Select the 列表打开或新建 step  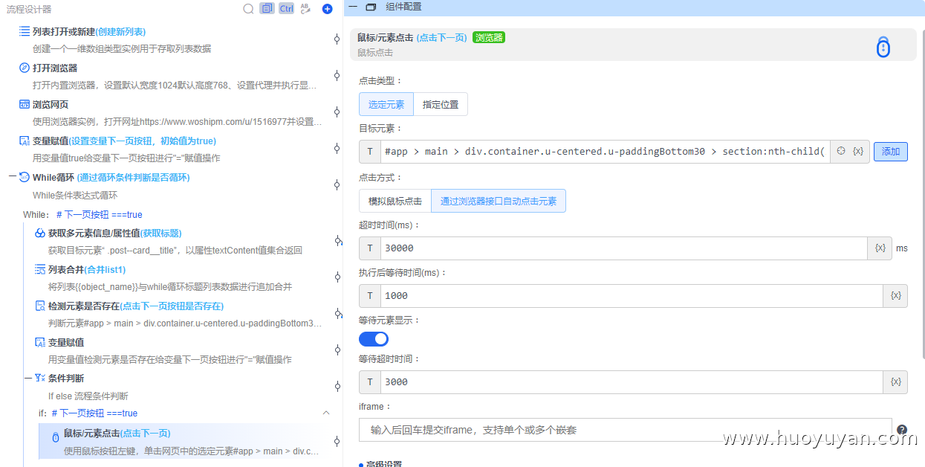pyautogui.click(x=89, y=31)
